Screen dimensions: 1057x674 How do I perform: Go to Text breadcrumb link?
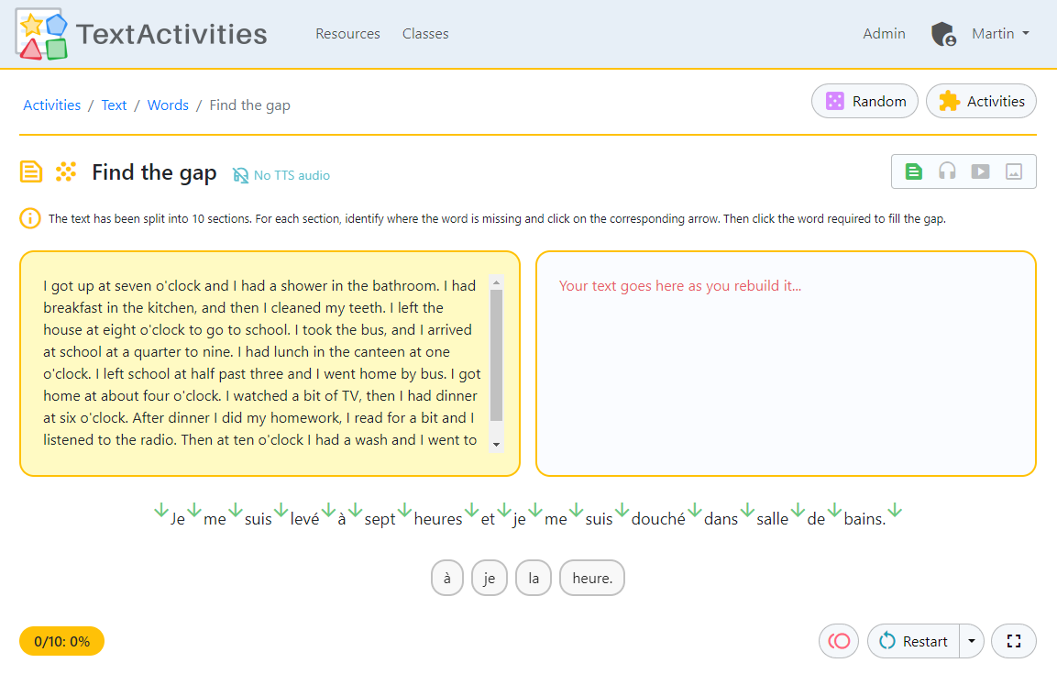114,105
